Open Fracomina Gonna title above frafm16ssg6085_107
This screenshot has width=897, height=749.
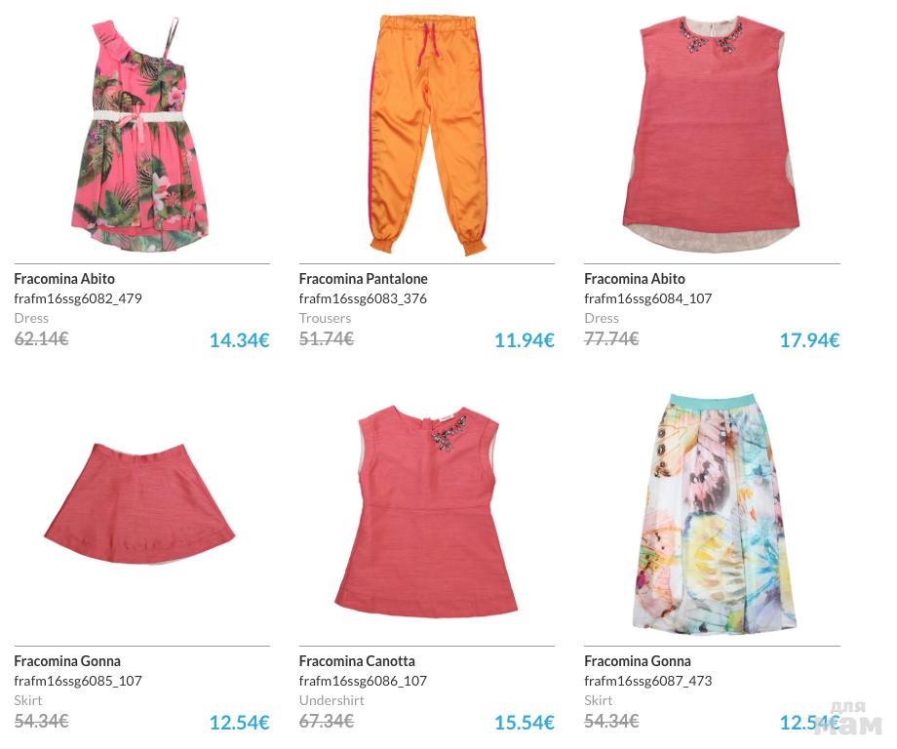click(x=67, y=661)
